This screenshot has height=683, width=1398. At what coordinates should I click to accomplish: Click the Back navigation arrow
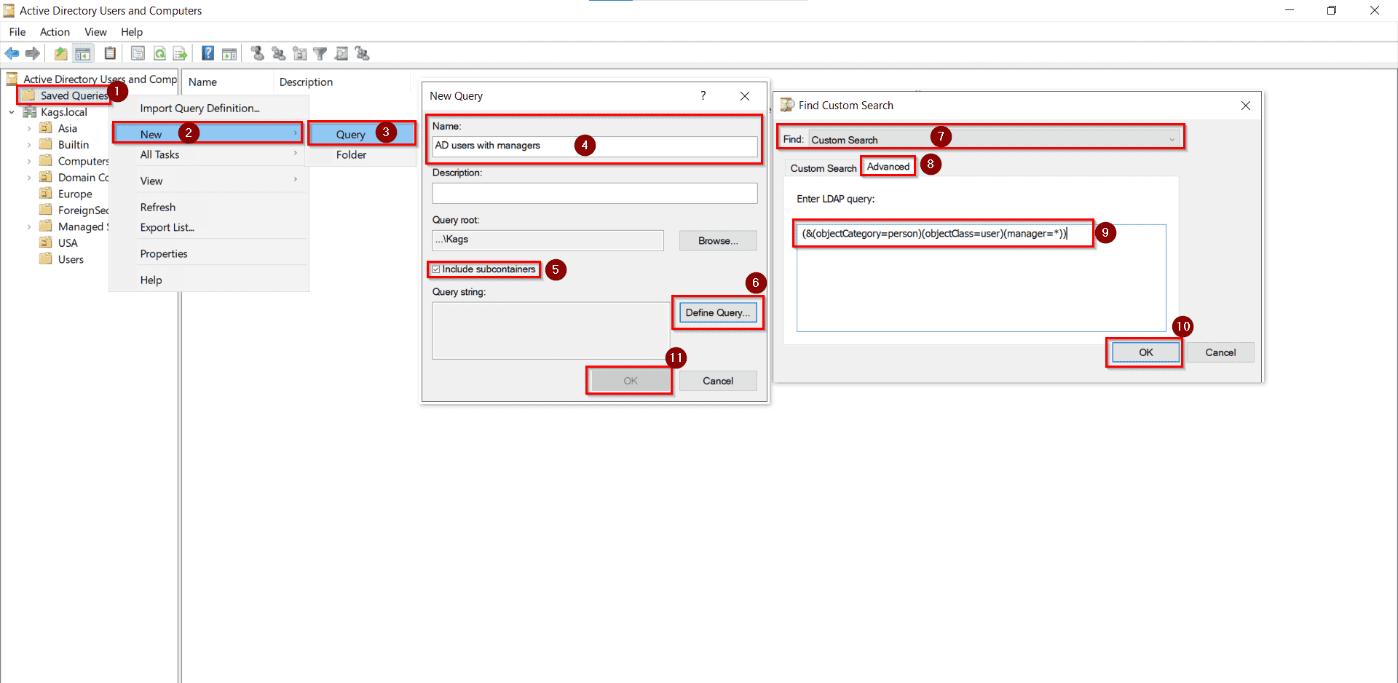[x=12, y=53]
